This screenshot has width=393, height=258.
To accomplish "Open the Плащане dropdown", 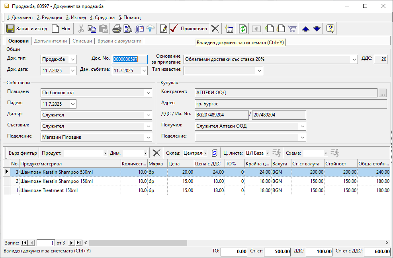I will pyautogui.click(x=149, y=93).
